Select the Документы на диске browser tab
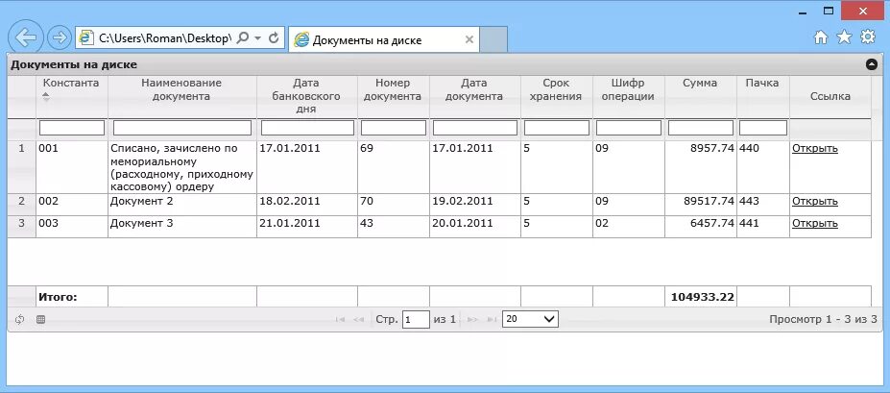890x393 pixels. click(x=384, y=39)
